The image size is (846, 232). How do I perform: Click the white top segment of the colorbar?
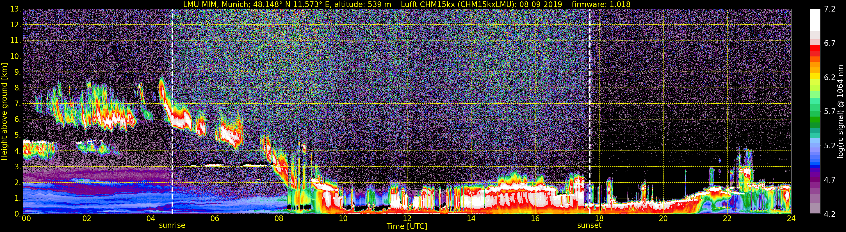(815, 20)
